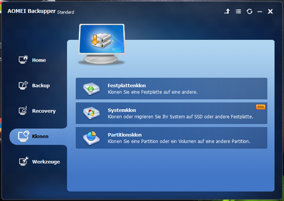Viewport: 284px width, 201px height.
Task: Click the Partitionsklon pie chart disk icon
Action: [91, 138]
